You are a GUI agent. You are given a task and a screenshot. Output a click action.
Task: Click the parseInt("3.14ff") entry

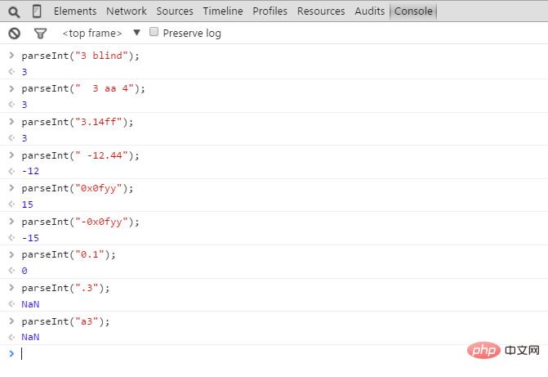(78, 122)
